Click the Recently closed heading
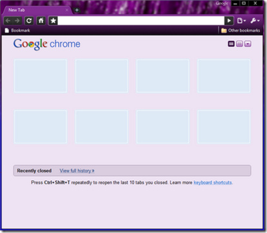The height and width of the screenshot is (233, 267). coord(34,171)
